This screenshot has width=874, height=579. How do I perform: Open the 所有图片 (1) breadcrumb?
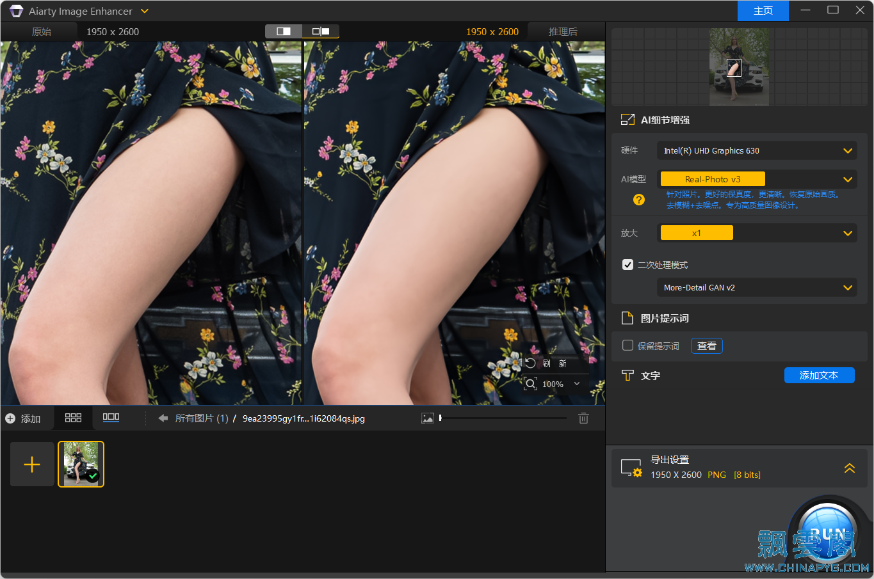(x=202, y=418)
